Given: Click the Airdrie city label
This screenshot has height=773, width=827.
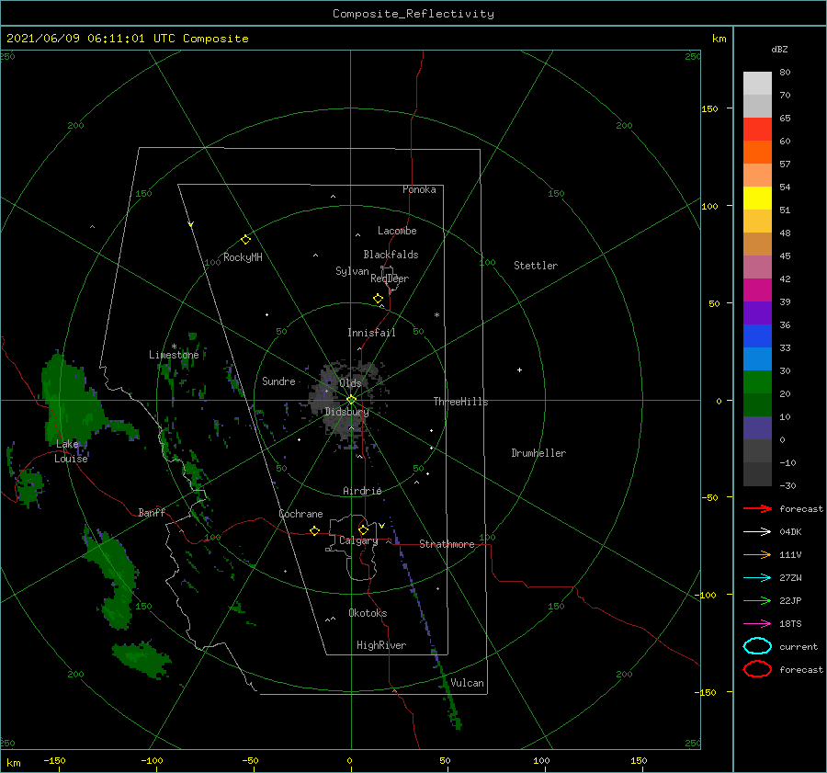Looking at the screenshot, I should coord(362,491).
